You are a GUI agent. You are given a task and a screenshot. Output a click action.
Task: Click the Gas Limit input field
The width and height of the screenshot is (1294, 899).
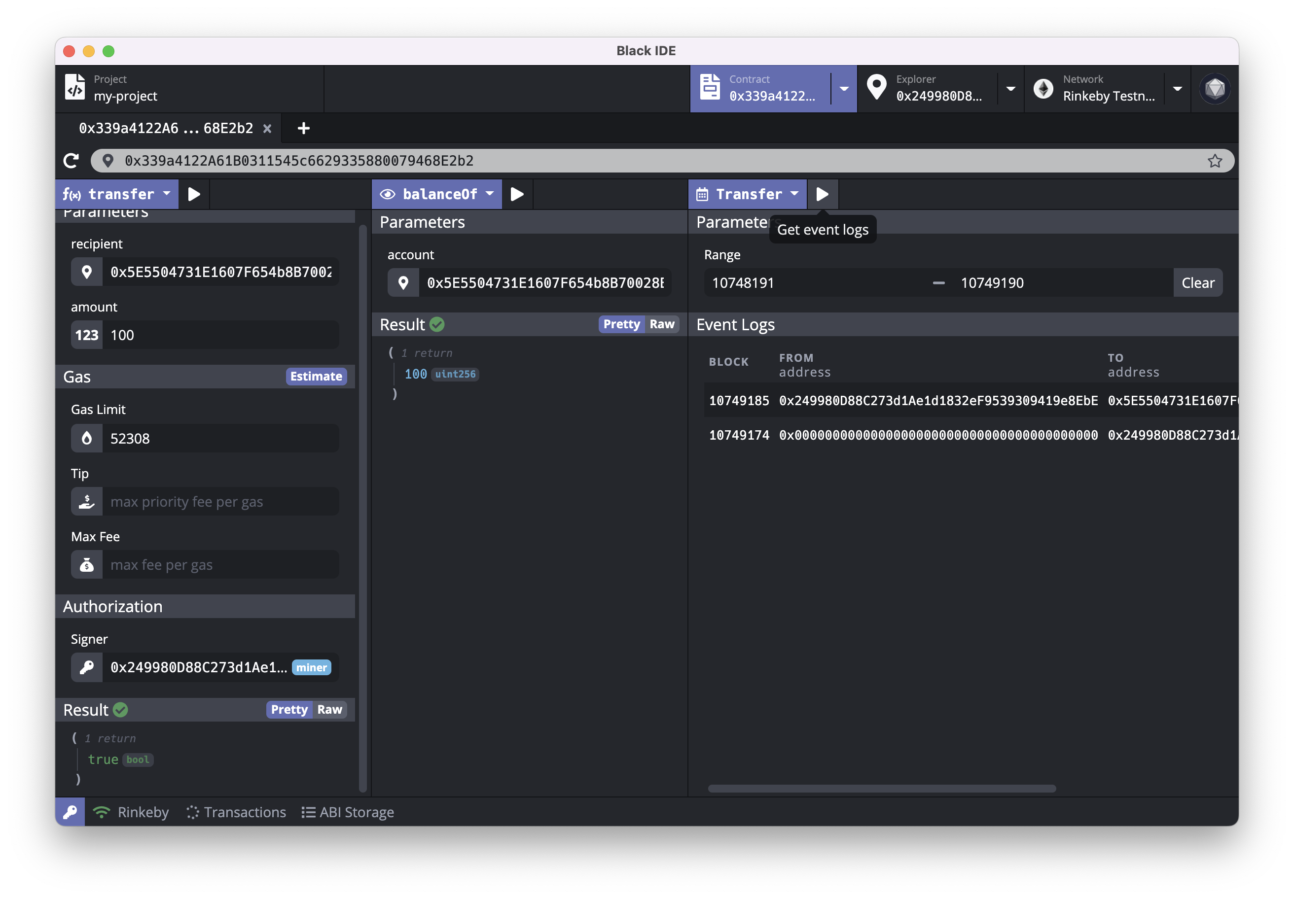[x=220, y=439]
